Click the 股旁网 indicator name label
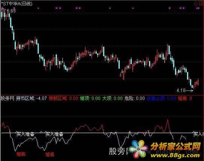The width and height of the screenshot is (204, 161). click(x=8, y=98)
